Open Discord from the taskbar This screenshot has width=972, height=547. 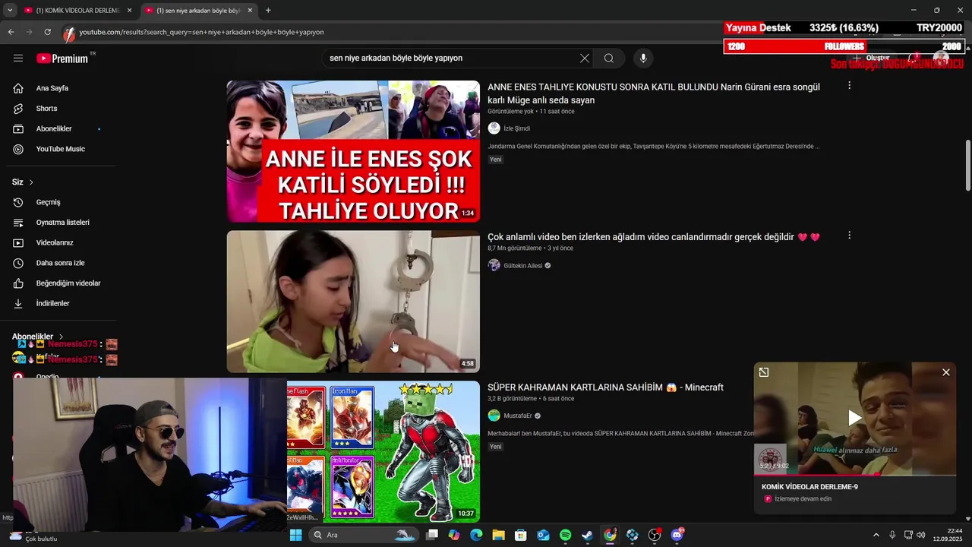click(x=677, y=535)
